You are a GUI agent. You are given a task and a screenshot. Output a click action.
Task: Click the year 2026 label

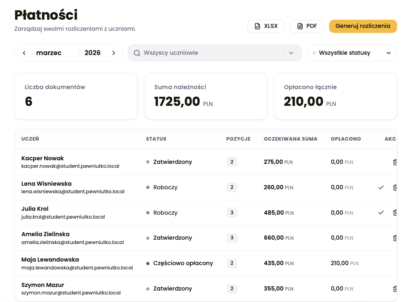(92, 53)
